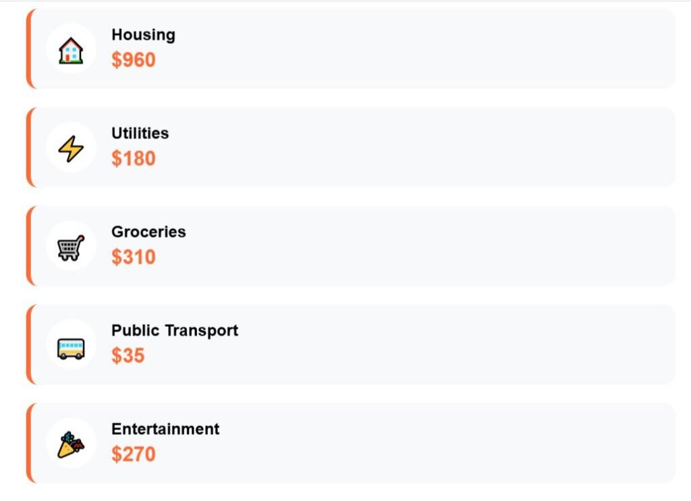Select the Public Transport label
This screenshot has height=501, width=691.
(175, 330)
